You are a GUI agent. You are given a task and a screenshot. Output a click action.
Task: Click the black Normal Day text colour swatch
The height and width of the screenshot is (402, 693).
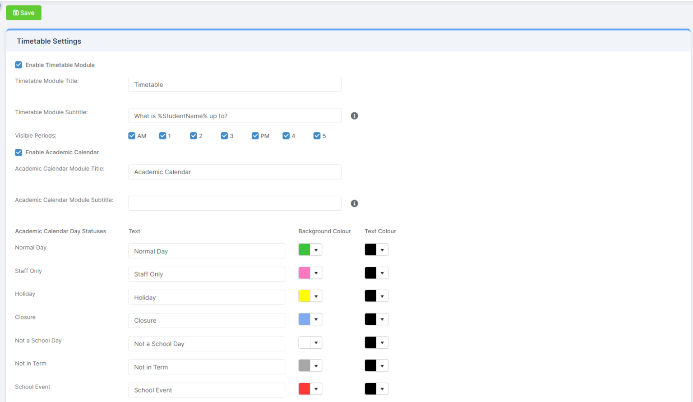pos(370,250)
